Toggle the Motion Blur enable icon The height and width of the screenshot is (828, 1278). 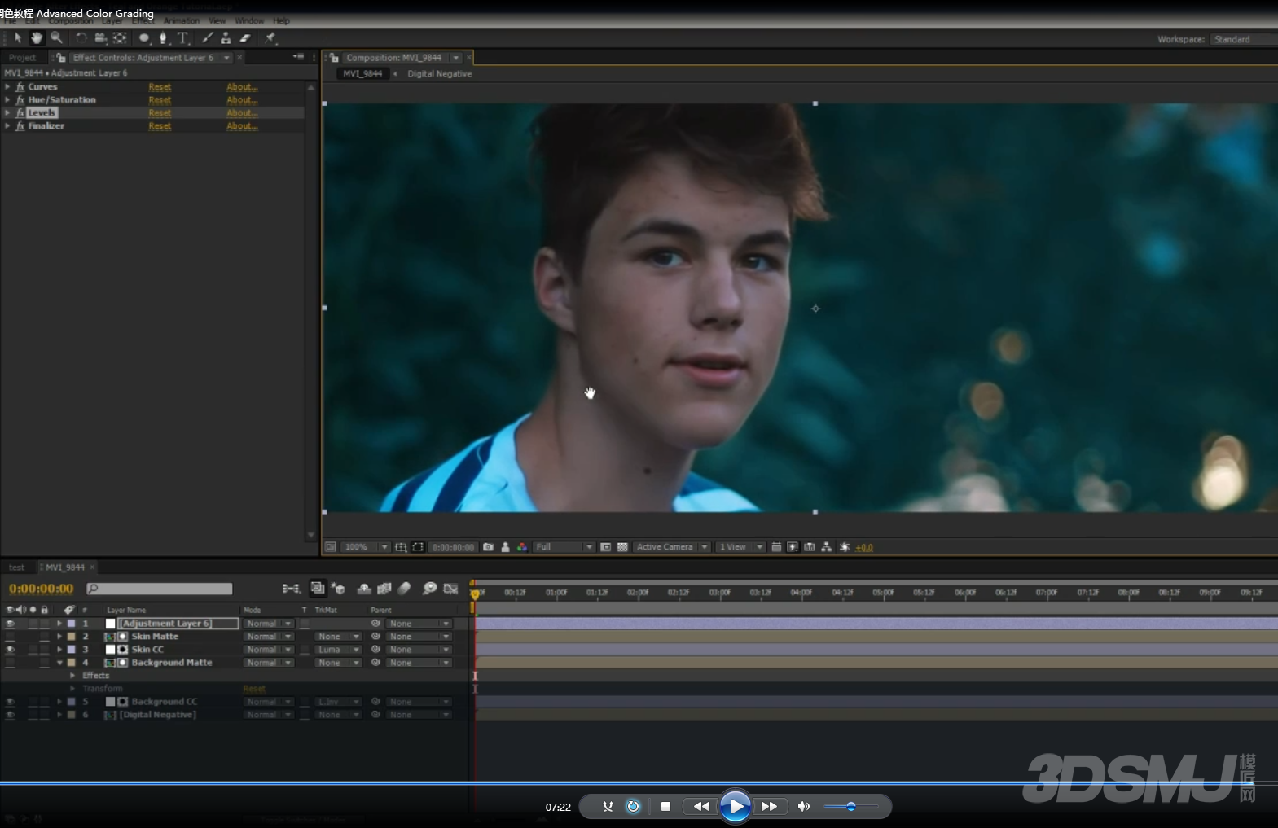click(404, 589)
